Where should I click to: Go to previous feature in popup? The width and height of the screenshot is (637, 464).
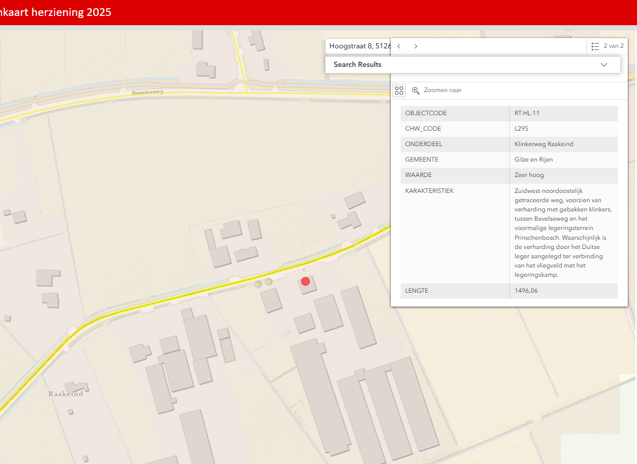pos(399,46)
